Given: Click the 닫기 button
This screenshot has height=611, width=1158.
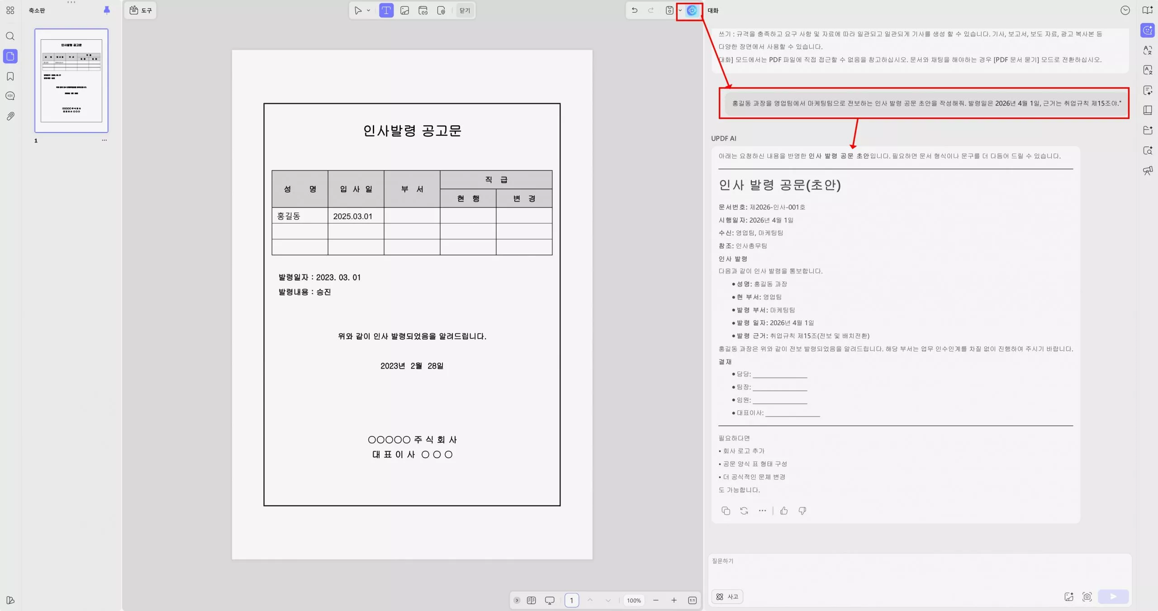Looking at the screenshot, I should [x=464, y=10].
